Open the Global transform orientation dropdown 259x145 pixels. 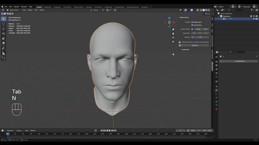tap(95, 10)
